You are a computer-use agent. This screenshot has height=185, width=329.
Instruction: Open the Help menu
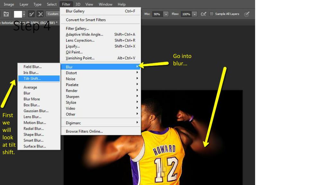click(121, 4)
